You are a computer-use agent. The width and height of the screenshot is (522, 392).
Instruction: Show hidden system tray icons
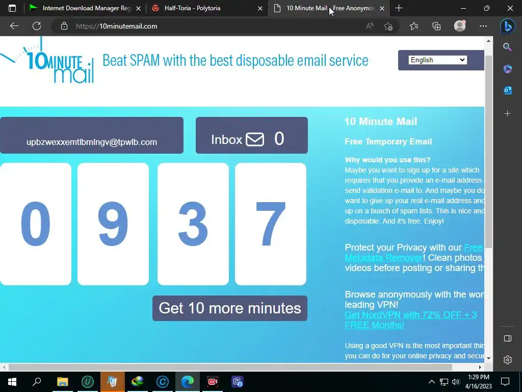point(431,382)
